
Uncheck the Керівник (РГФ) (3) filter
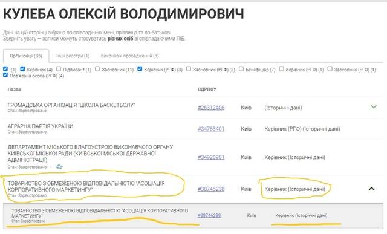click(x=140, y=69)
